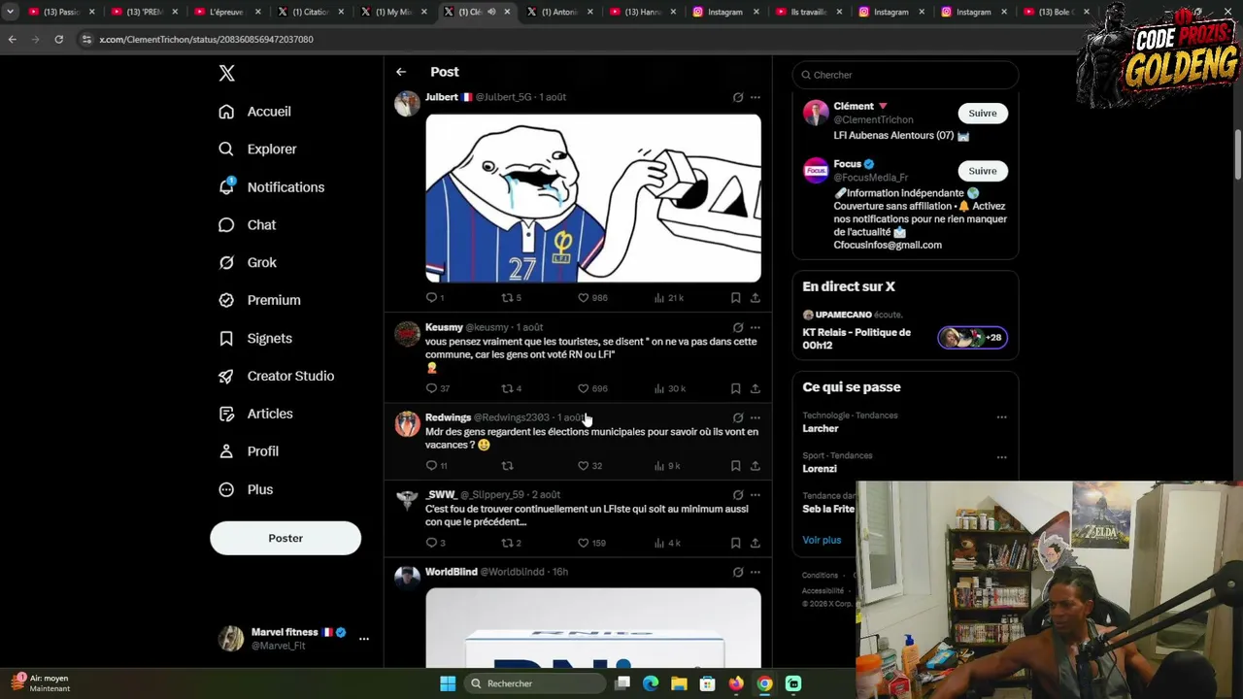
Task: Open more options on Redwings' post
Action: pos(756,417)
